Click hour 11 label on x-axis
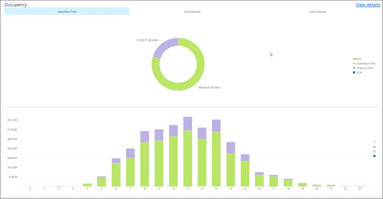 point(187,189)
